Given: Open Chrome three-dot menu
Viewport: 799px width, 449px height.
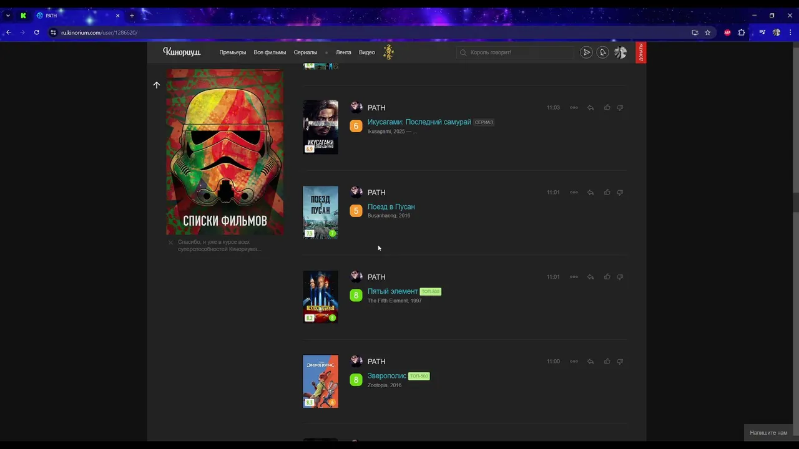Looking at the screenshot, I should 790,32.
